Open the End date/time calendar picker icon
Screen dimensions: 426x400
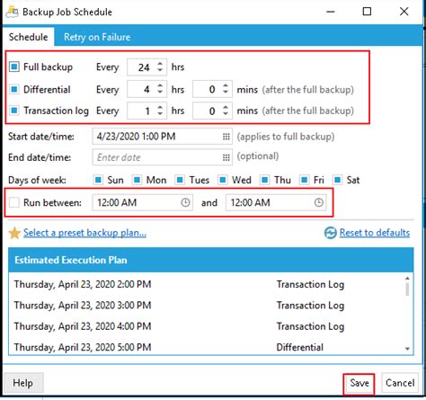point(226,157)
